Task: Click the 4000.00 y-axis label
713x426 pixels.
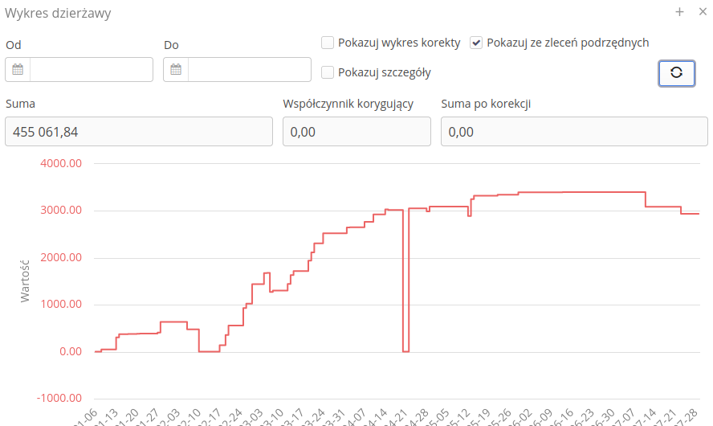Action: 62,163
